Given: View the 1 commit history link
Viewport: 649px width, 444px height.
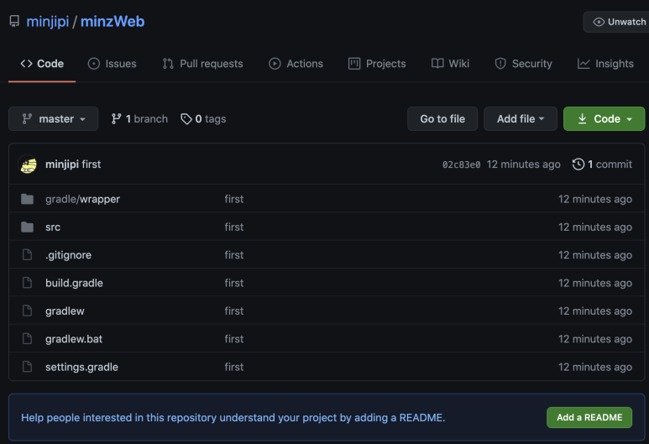Looking at the screenshot, I should point(602,165).
